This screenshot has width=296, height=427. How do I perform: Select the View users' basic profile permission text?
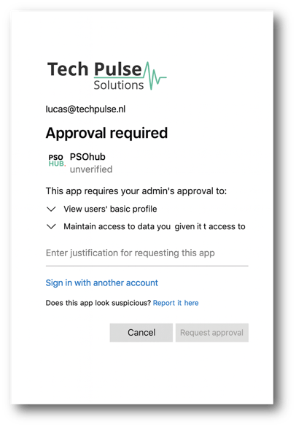click(110, 209)
